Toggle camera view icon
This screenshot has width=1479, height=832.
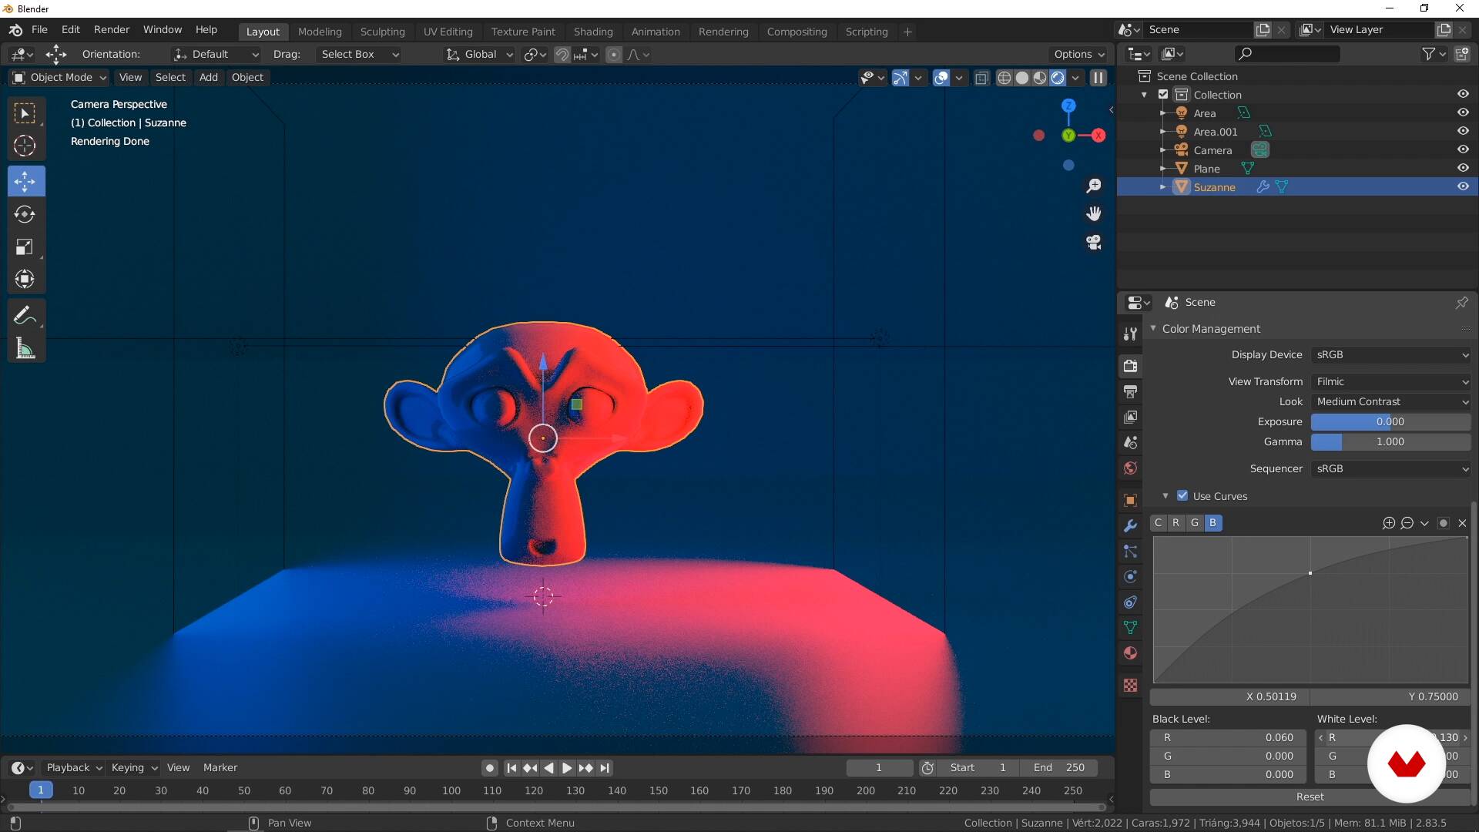pyautogui.click(x=1093, y=242)
